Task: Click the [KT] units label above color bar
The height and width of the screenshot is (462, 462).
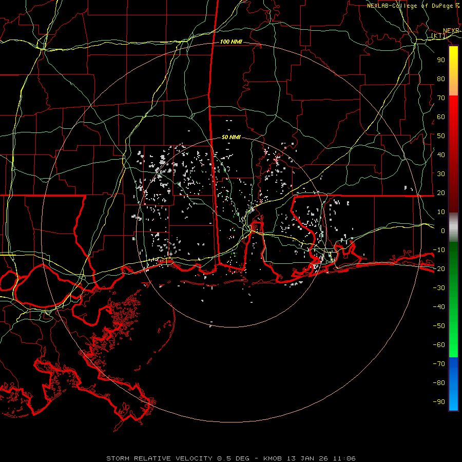Action: (x=439, y=36)
